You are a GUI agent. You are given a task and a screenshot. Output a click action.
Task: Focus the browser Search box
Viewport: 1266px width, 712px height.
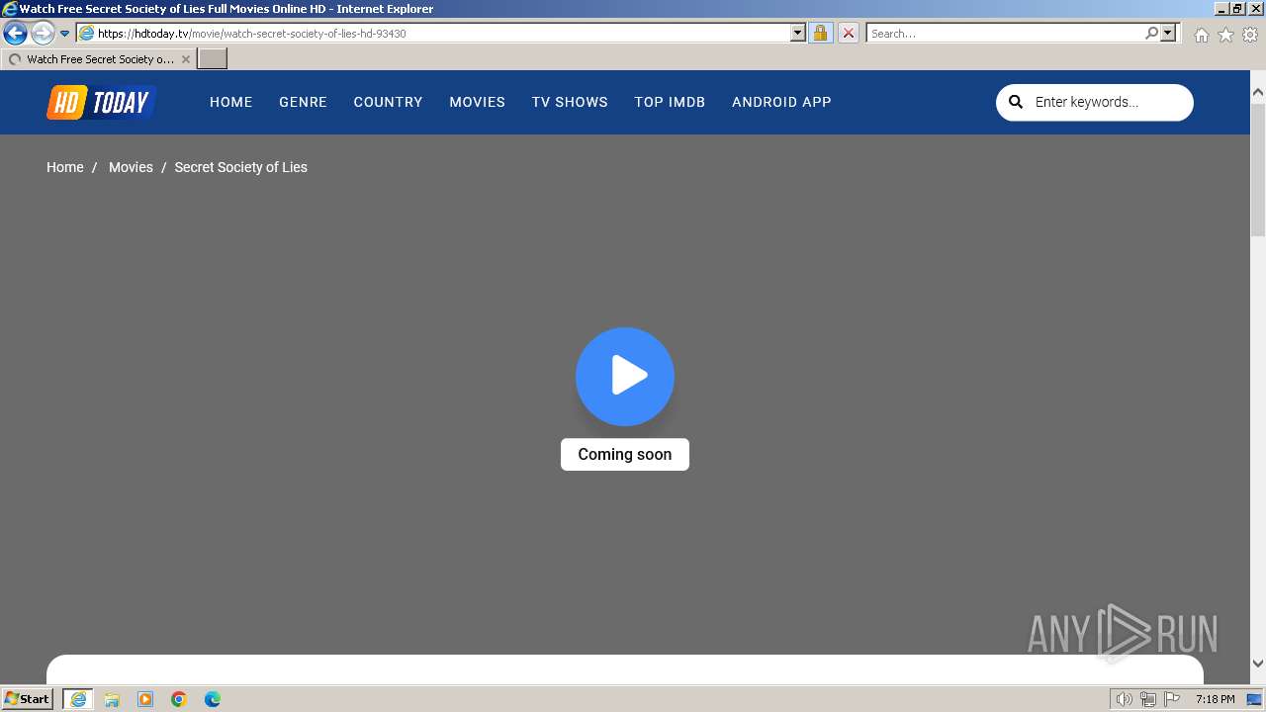click(x=1005, y=33)
